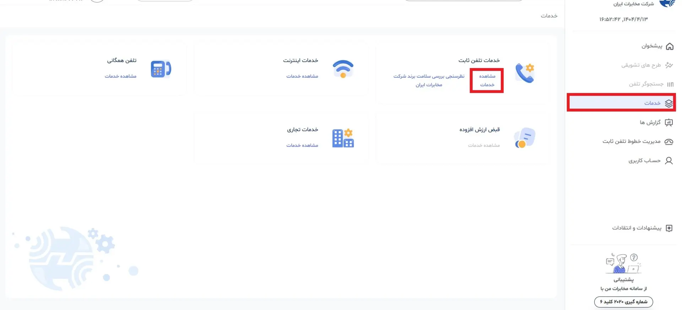Click the پشتیبانی label under support illustration
This screenshot has height=310, width=682.
623,279
